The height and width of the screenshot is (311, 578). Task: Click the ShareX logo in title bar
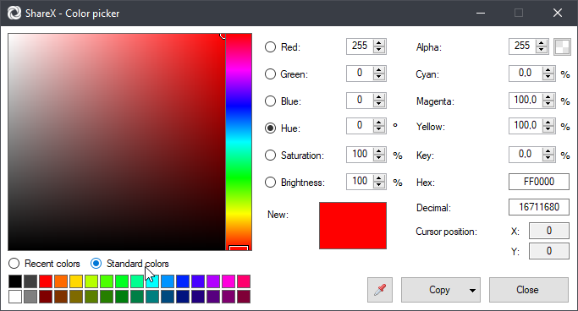click(14, 14)
